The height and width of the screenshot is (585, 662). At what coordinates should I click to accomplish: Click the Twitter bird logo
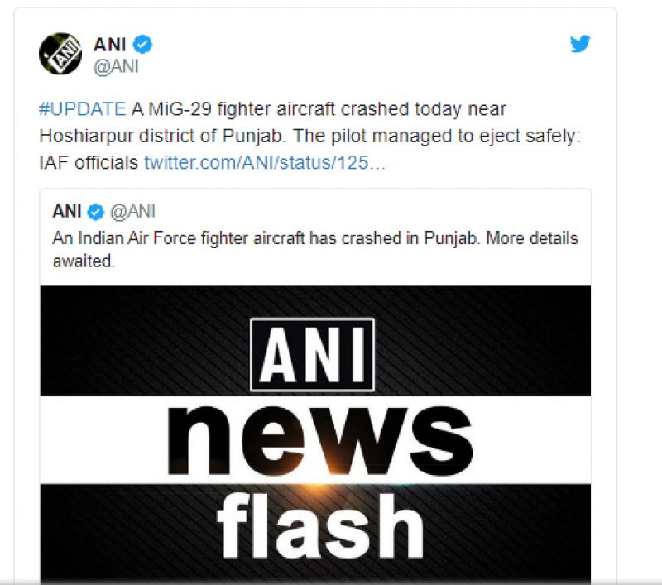coord(581,44)
